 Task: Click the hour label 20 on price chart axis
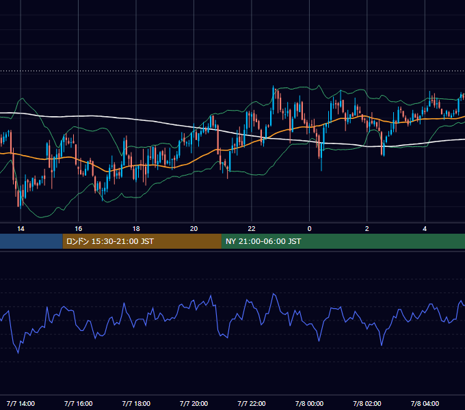coord(194,229)
